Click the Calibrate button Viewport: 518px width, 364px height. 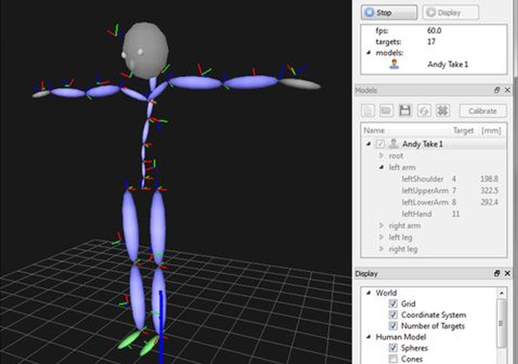coord(482,111)
